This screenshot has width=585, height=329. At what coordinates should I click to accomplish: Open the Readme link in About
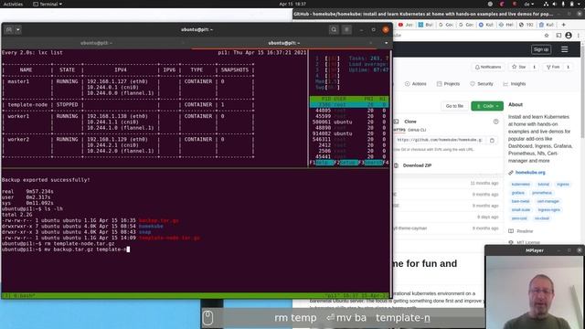click(525, 231)
